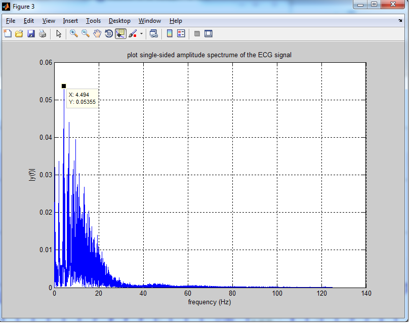Expand the Tools menu
The image size is (409, 323).
[93, 21]
